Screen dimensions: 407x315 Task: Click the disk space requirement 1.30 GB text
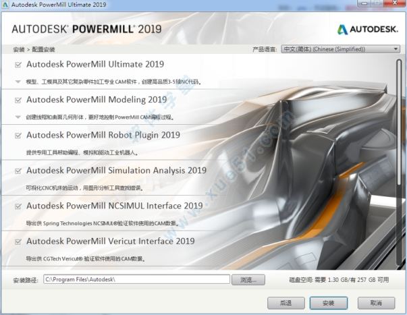click(x=337, y=280)
